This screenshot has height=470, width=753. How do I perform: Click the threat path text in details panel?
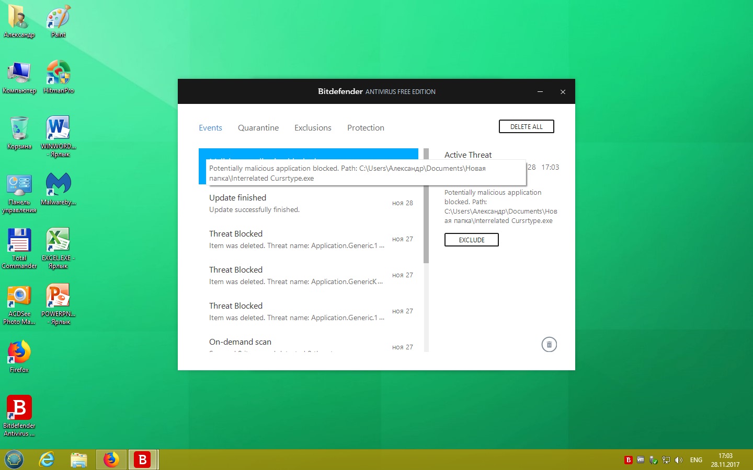501,207
